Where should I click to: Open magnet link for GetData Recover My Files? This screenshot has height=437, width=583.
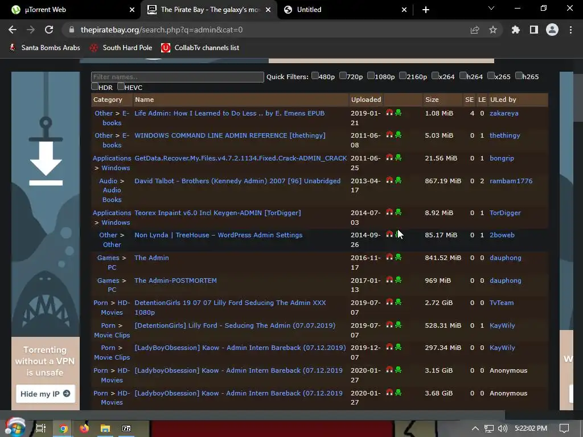click(389, 157)
